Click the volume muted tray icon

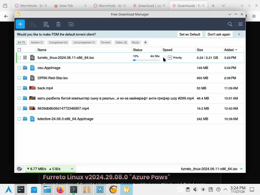(x=195, y=189)
